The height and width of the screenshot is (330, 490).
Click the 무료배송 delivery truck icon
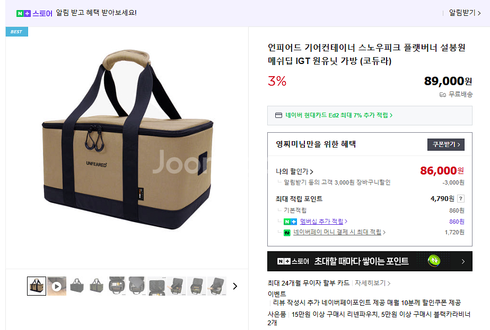(442, 95)
